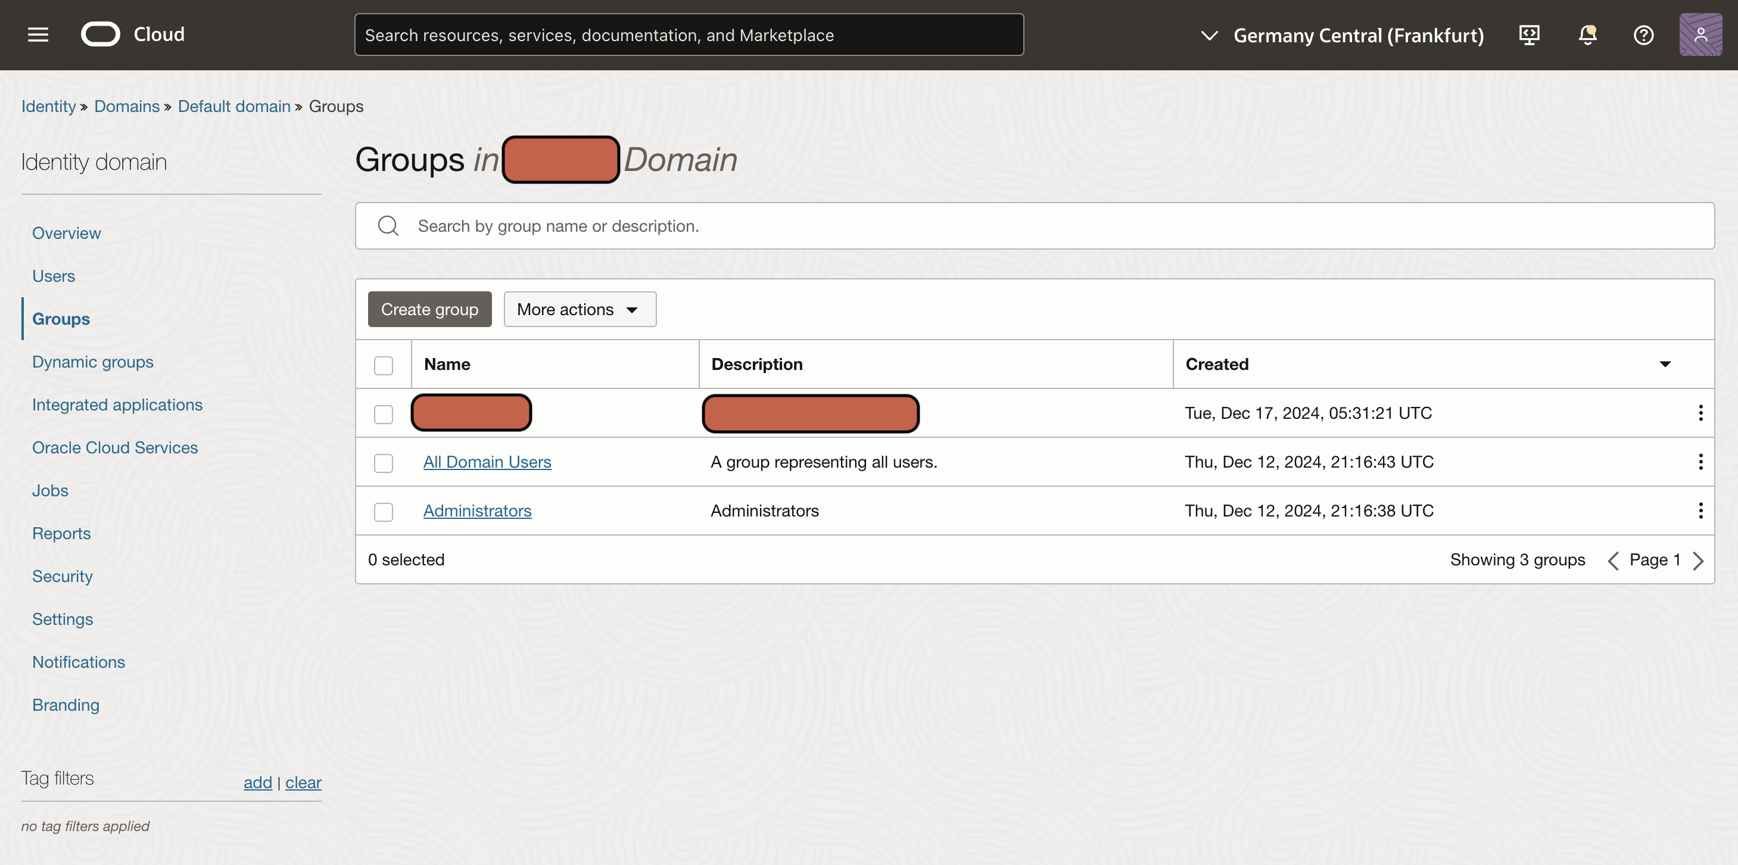Image resolution: width=1738 pixels, height=865 pixels.
Task: Go to the previous page arrow
Action: pyautogui.click(x=1612, y=560)
